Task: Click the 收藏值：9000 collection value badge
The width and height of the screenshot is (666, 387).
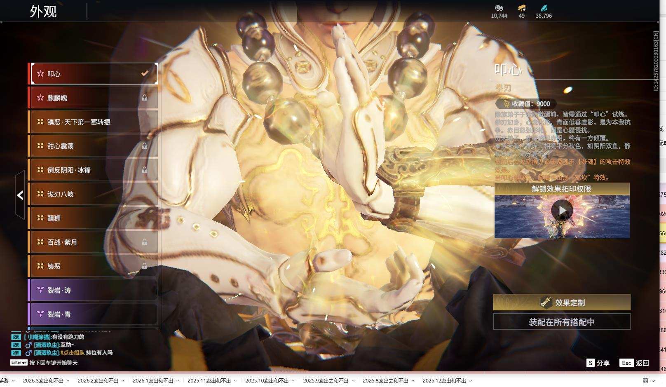Action: tap(526, 104)
